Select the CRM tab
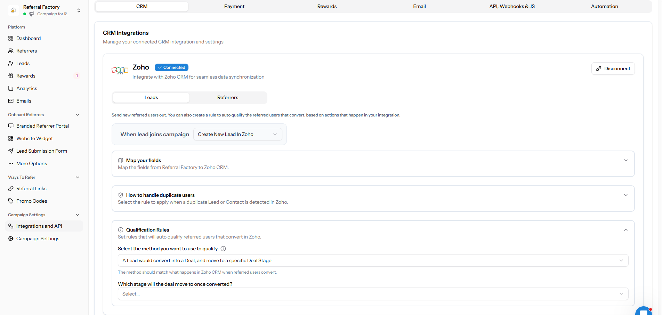This screenshot has width=662, height=315. (x=142, y=6)
